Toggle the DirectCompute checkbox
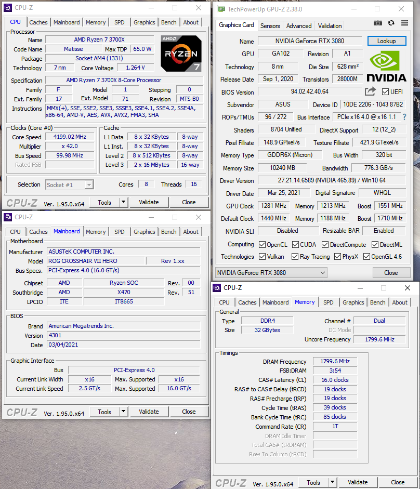This screenshot has height=489, width=420. coord(325,244)
